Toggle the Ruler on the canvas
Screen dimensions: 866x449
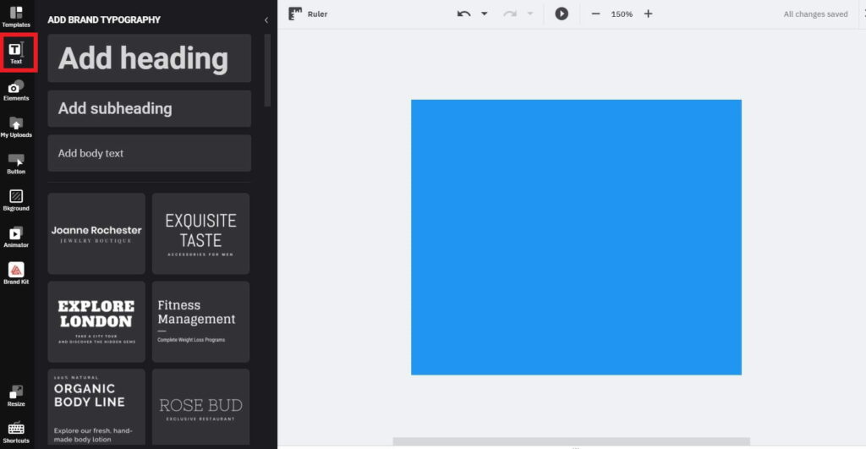(308, 14)
